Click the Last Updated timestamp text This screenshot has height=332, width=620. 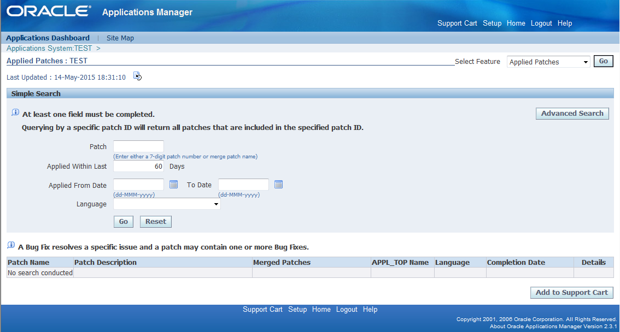66,78
